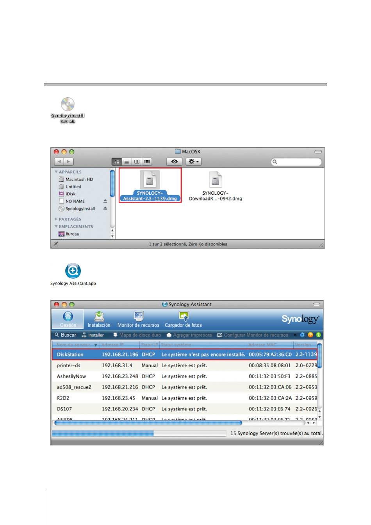Image resolution: width=371 pixels, height=525 pixels.
Task: Click Mapa de disco duro
Action: click(137, 335)
